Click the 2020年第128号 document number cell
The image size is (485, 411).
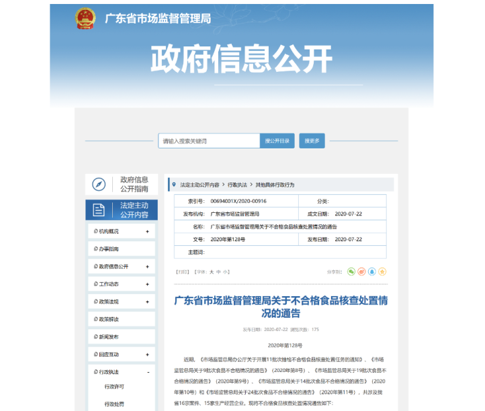point(228,239)
